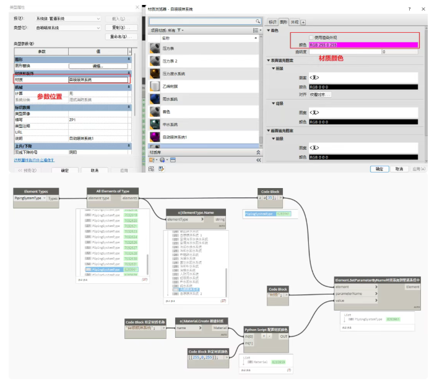
Task: Click the - button on Python Script node
Action: (x=269, y=337)
